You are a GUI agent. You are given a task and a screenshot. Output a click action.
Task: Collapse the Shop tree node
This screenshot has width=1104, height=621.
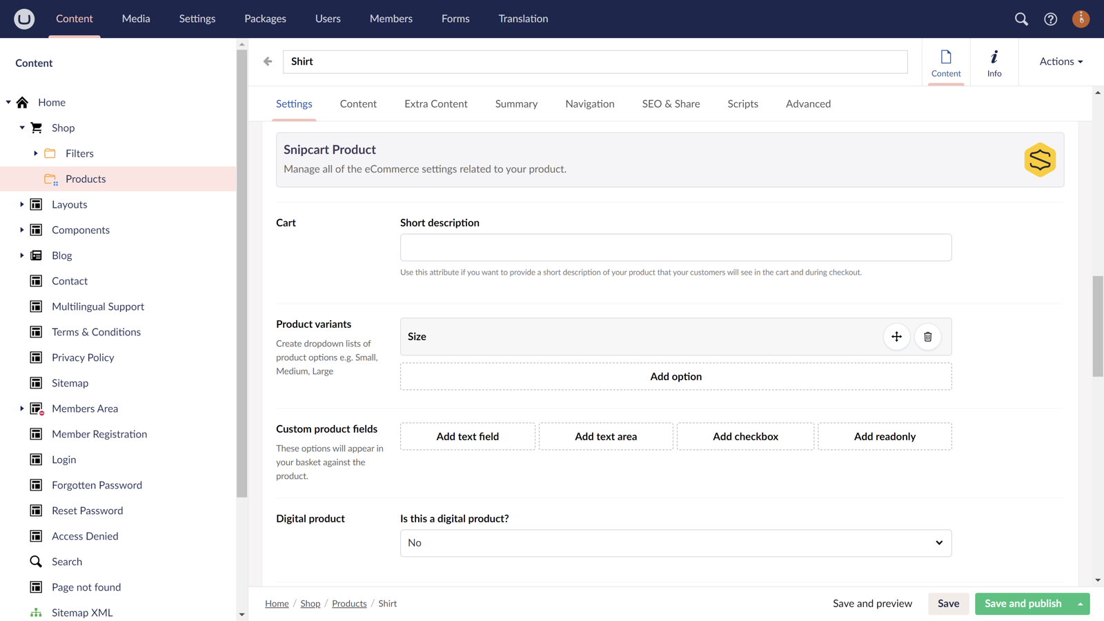tap(22, 128)
